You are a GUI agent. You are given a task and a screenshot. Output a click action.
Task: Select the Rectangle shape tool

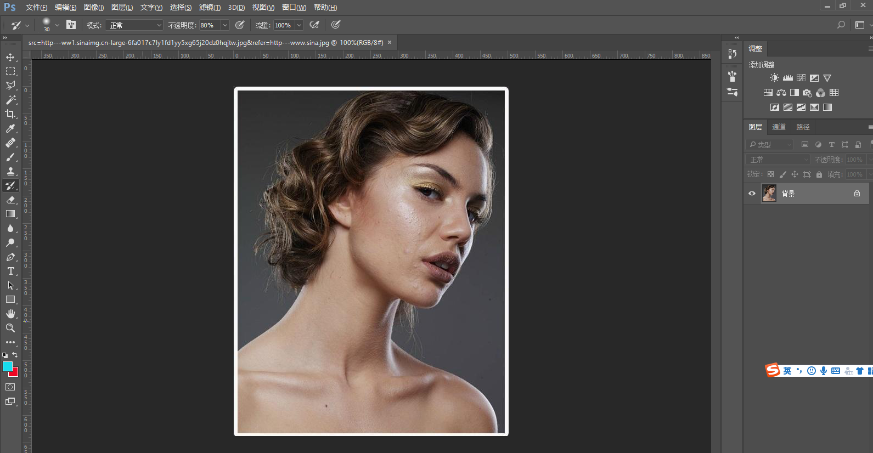pos(10,299)
